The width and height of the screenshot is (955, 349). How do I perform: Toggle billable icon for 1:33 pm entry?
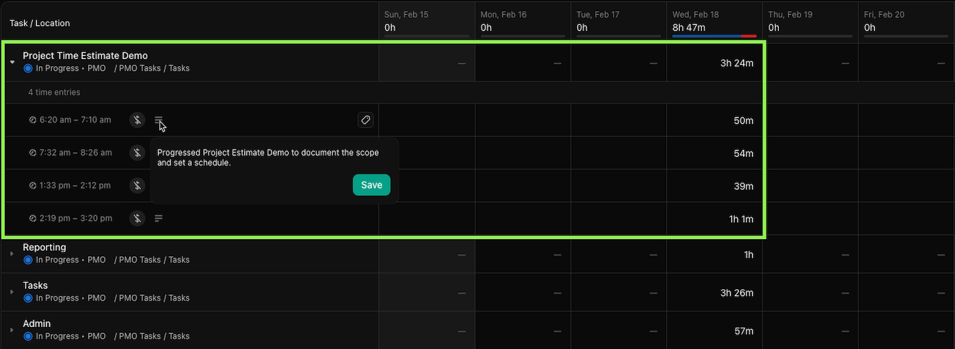coord(137,186)
